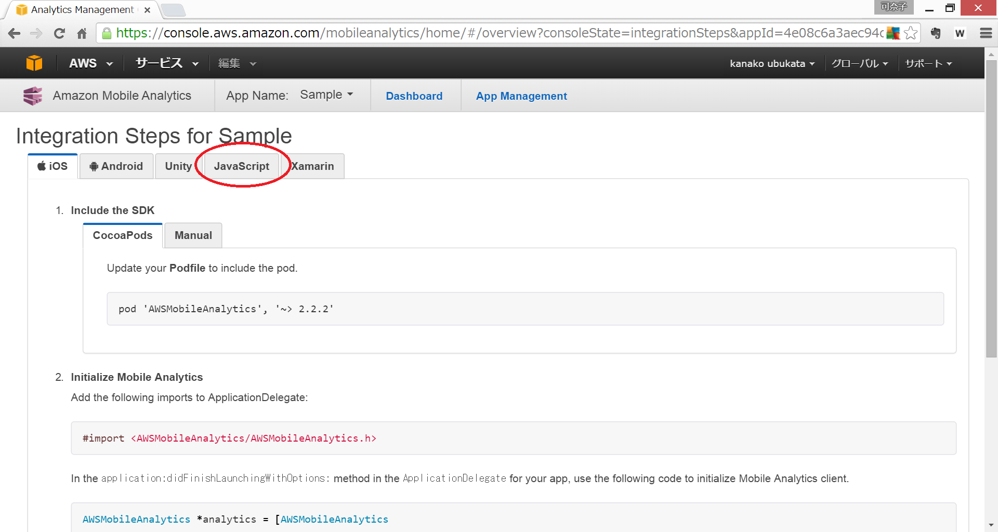Expand the kanako ubukata account menu
998x532 pixels.
[x=772, y=63]
